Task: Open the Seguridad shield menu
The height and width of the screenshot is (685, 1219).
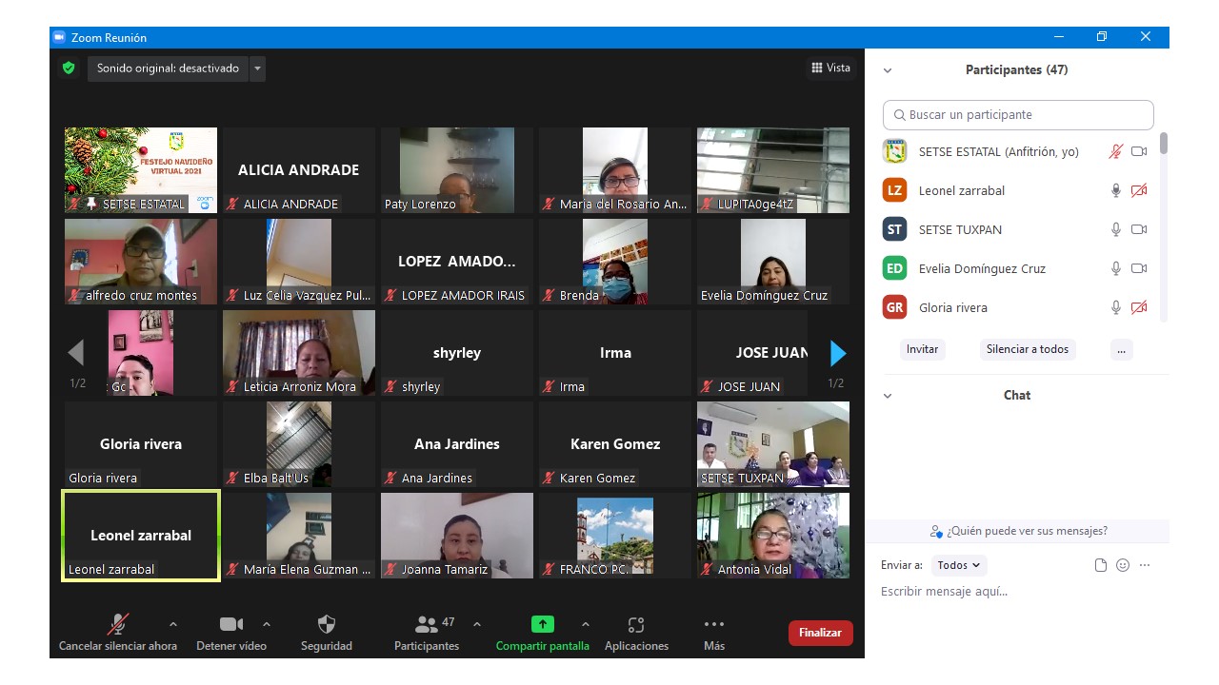Action: [327, 633]
